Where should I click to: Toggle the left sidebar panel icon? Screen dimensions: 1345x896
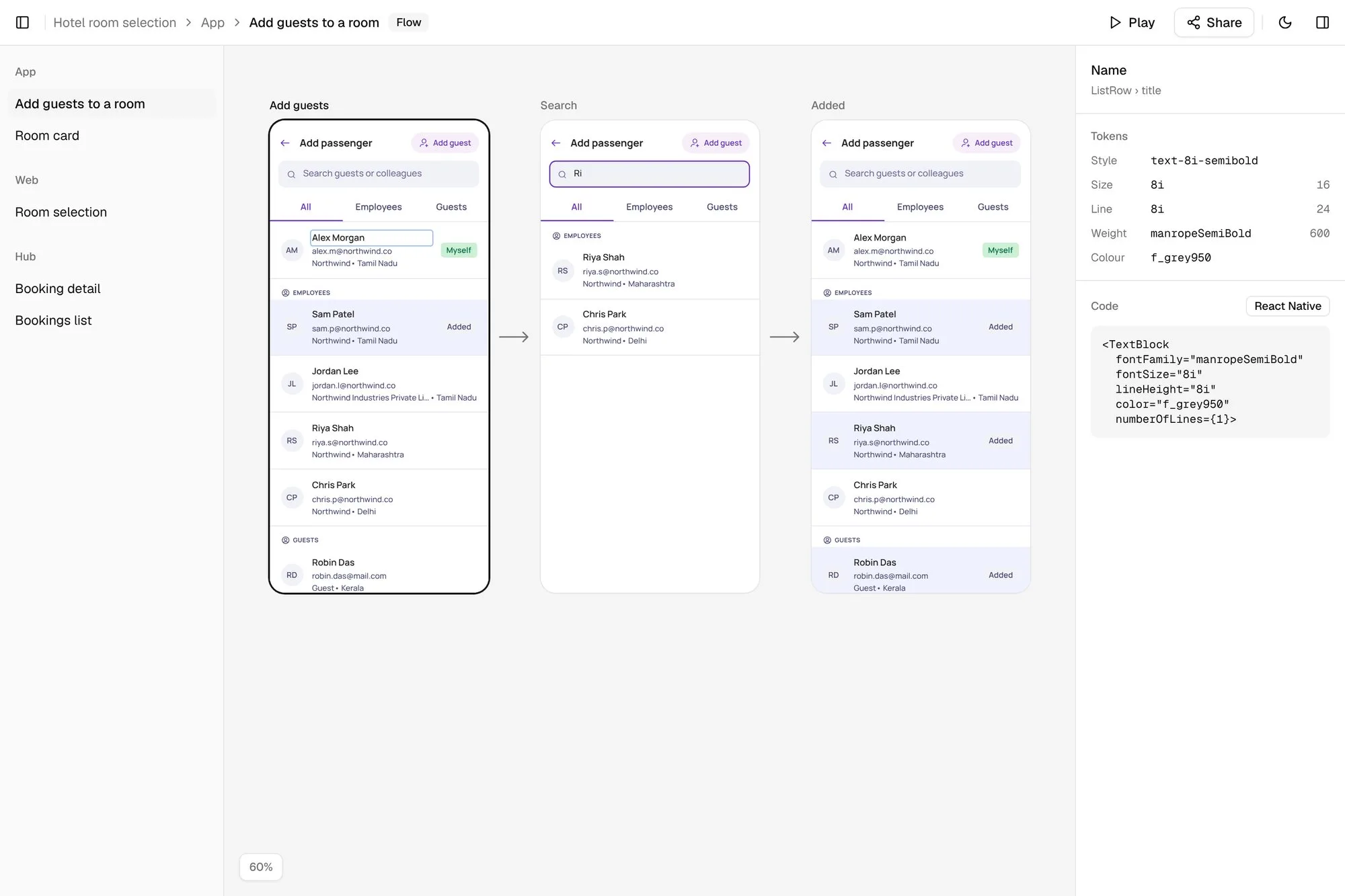click(22, 22)
